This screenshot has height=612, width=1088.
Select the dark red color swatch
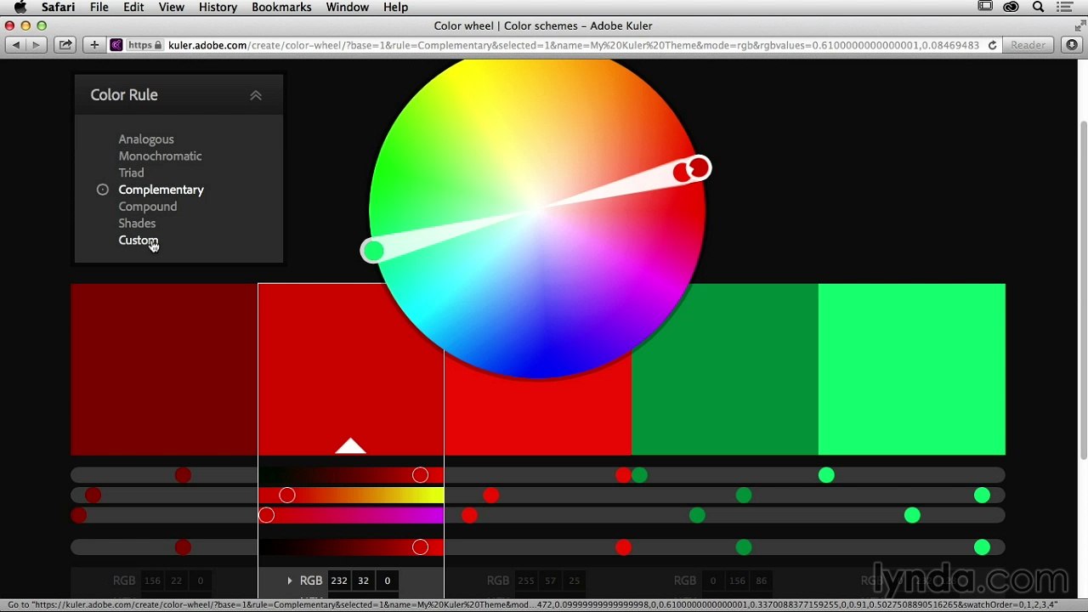[164, 369]
